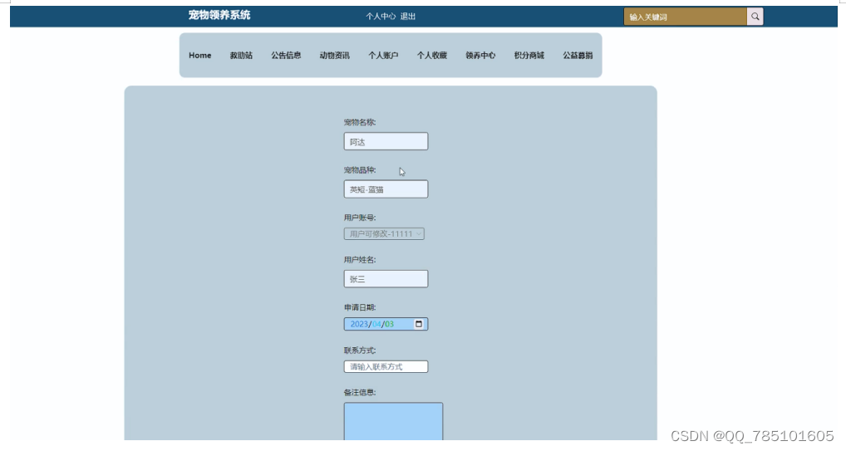
Task: Click the 宠物品种 input field
Action: pos(386,189)
